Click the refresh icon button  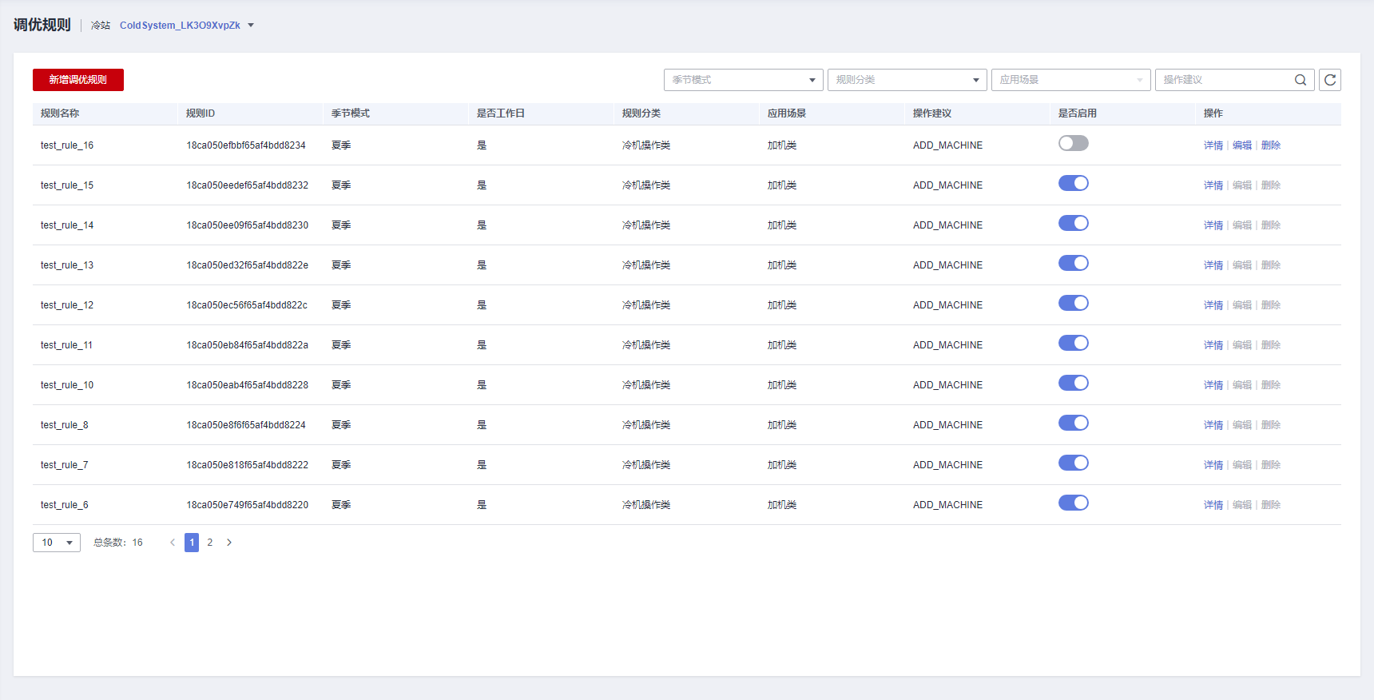coord(1330,80)
